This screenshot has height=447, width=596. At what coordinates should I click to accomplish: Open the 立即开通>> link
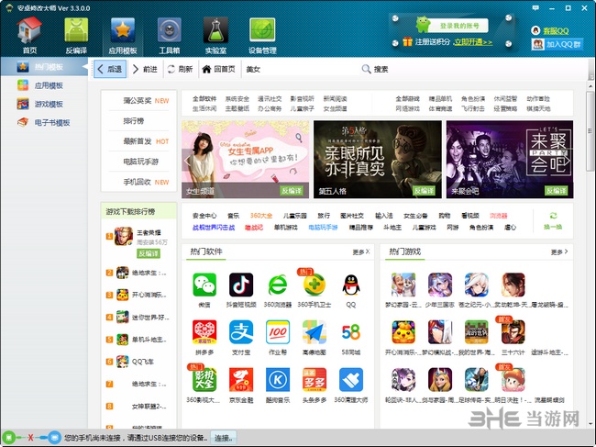(x=473, y=42)
